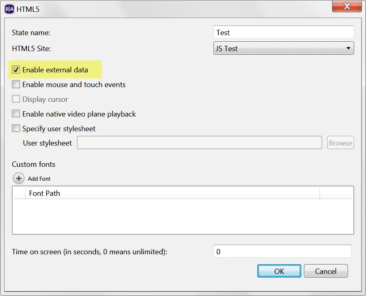366x296 pixels.
Task: Tick Enable native video plane playback
Action: pyautogui.click(x=16, y=114)
